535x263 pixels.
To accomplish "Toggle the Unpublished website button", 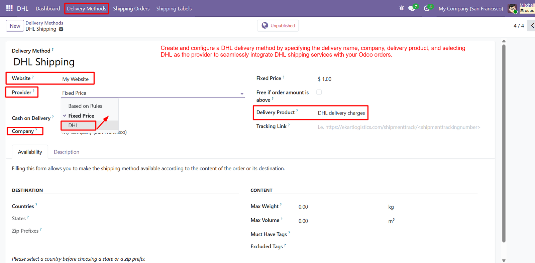I will coord(278,26).
